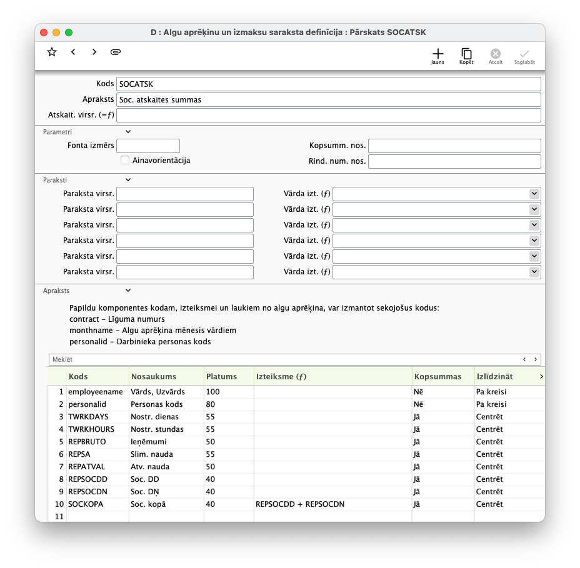Click previous search result arrow in Meklēt bar
The width and height of the screenshot is (580, 568).
tap(524, 359)
